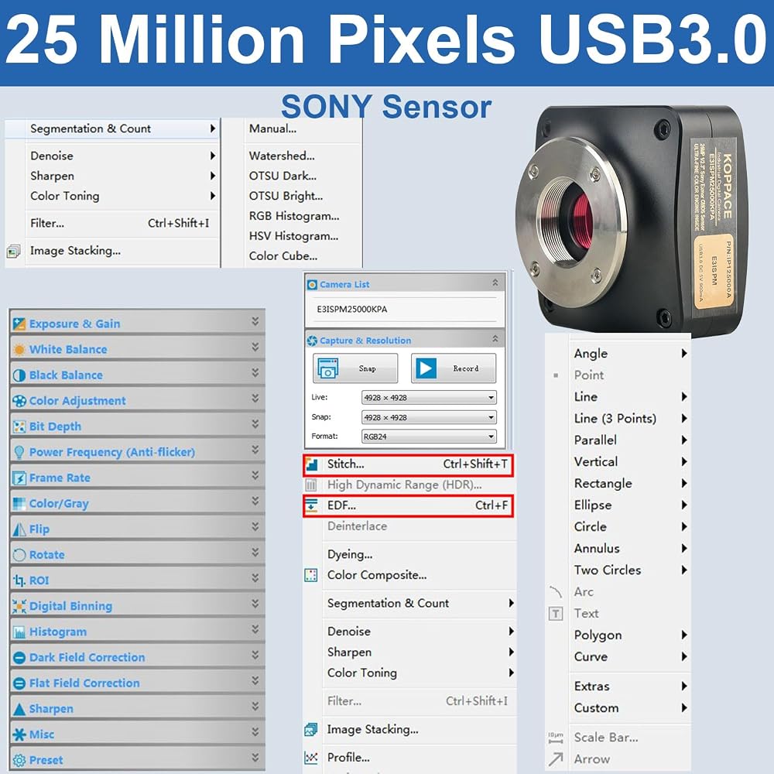The height and width of the screenshot is (774, 774).
Task: Expand the Exposure & Gain panel chevron
Action: point(255,321)
